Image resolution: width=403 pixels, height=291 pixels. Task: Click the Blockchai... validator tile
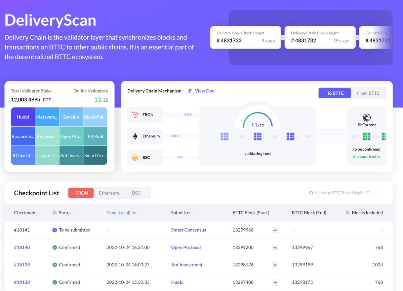95,117
